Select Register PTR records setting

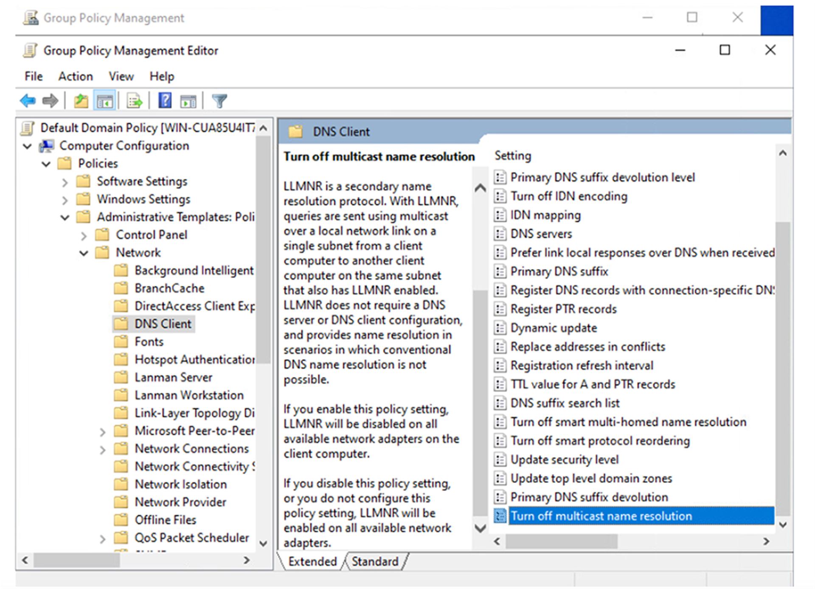coord(563,309)
